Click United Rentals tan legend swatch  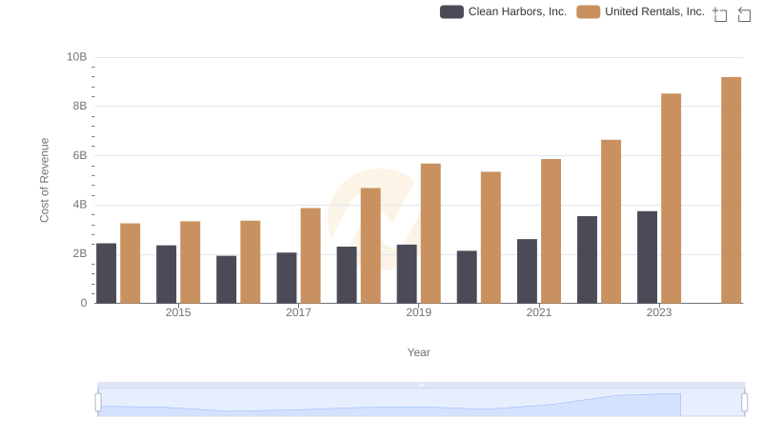pos(588,11)
